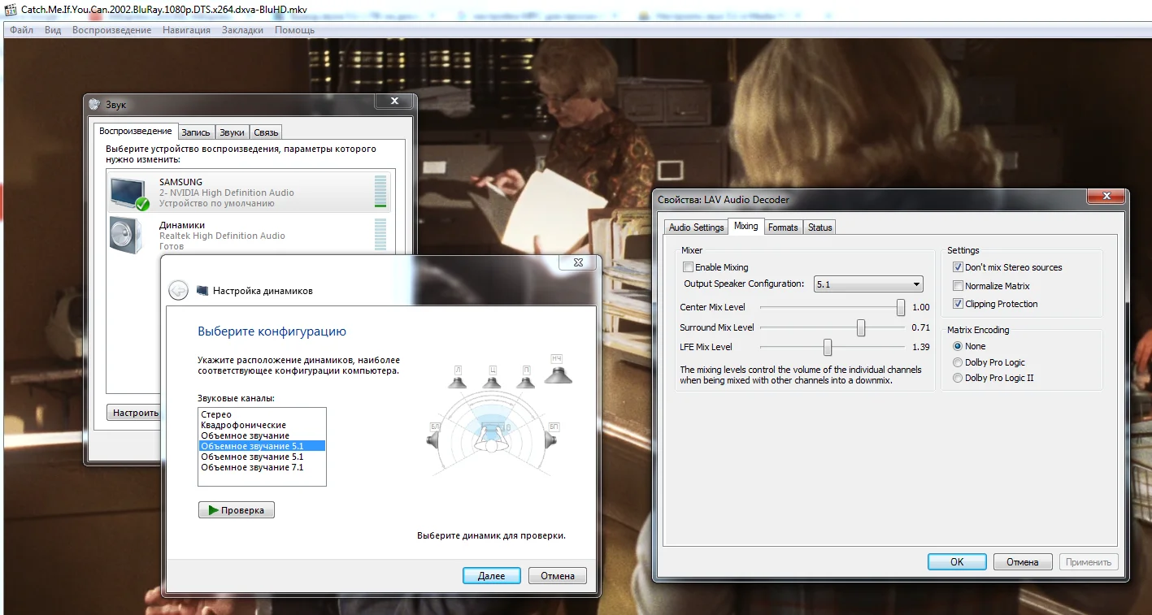Select the Воспроизведение tab in Звук window
Screen dimensions: 1152x615
[136, 131]
